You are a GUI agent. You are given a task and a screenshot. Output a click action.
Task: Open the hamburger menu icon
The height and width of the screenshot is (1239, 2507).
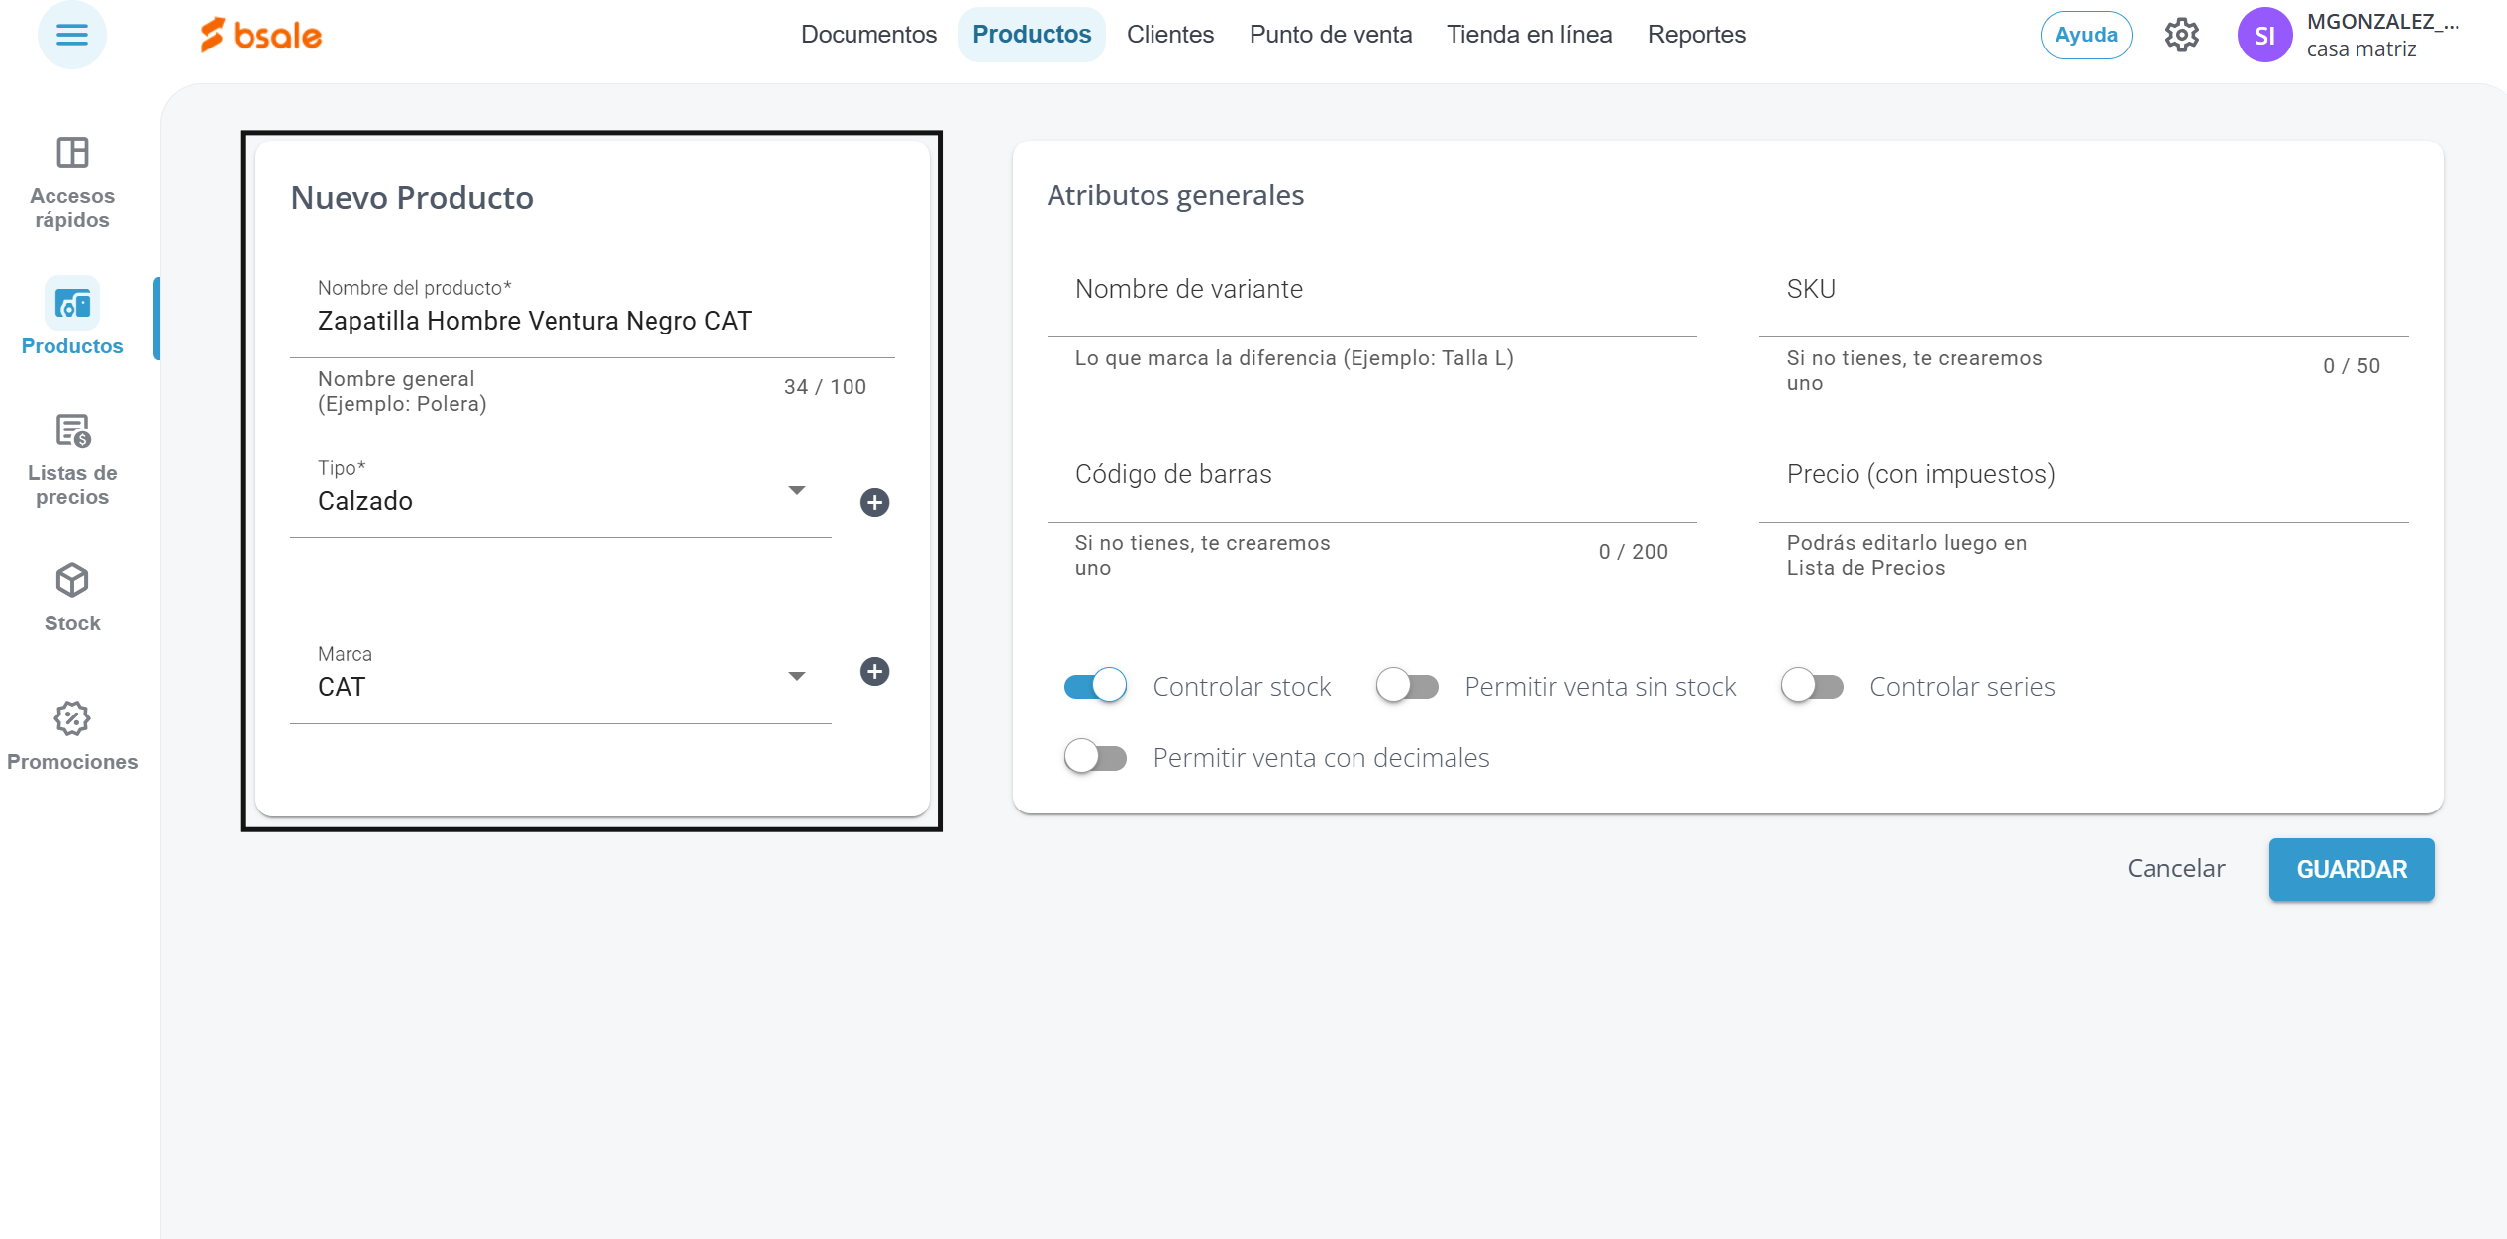tap(71, 35)
